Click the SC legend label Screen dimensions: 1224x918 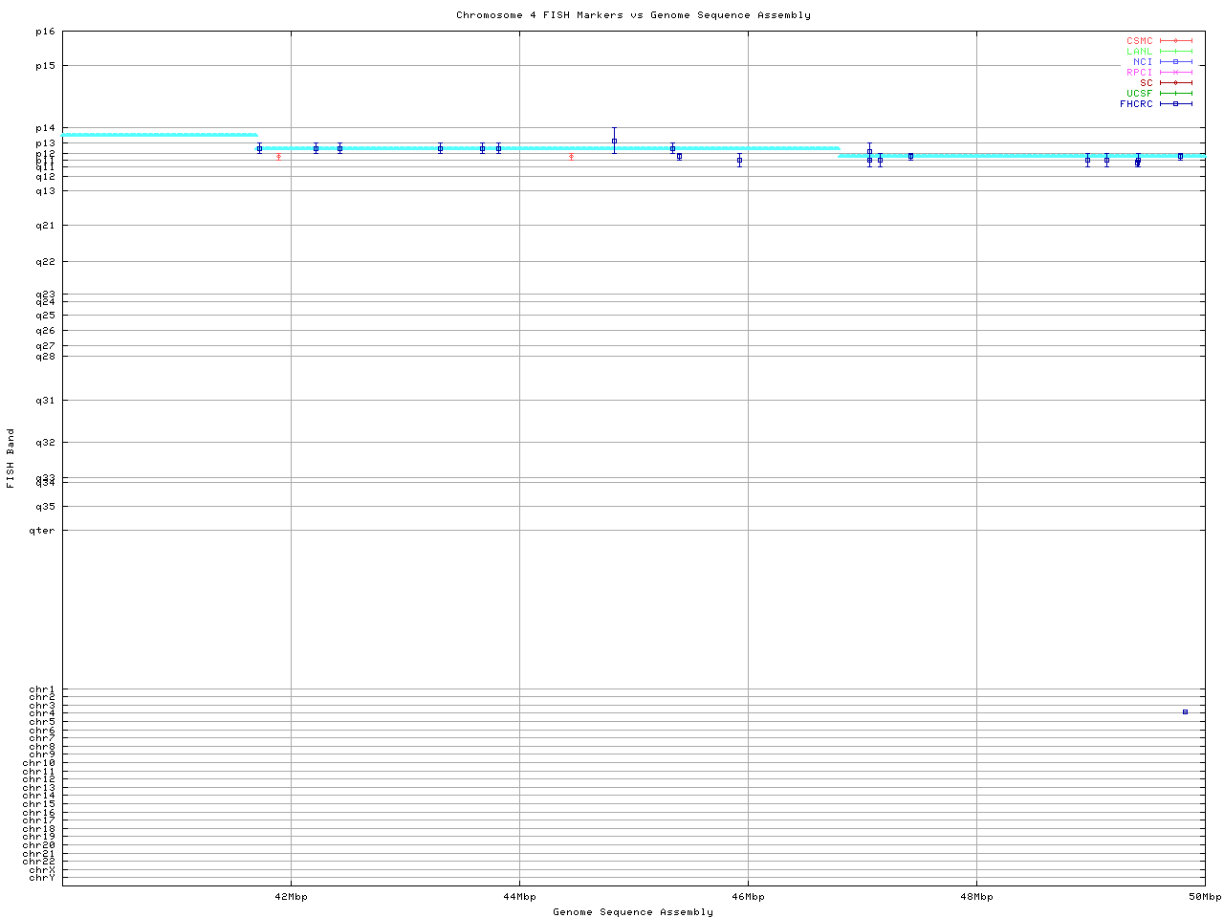point(1146,83)
